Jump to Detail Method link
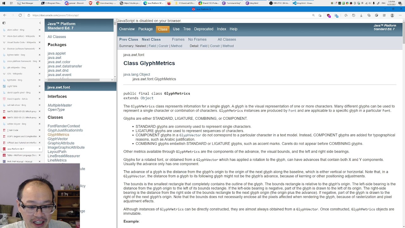The height and width of the screenshot is (228, 405). pos(228,46)
